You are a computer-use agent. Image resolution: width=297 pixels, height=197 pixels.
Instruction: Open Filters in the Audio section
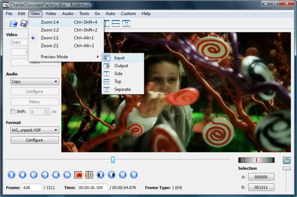(x=34, y=101)
